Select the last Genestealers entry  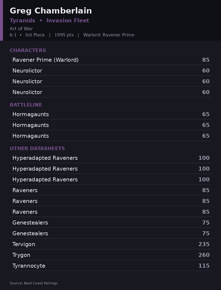pos(110,233)
